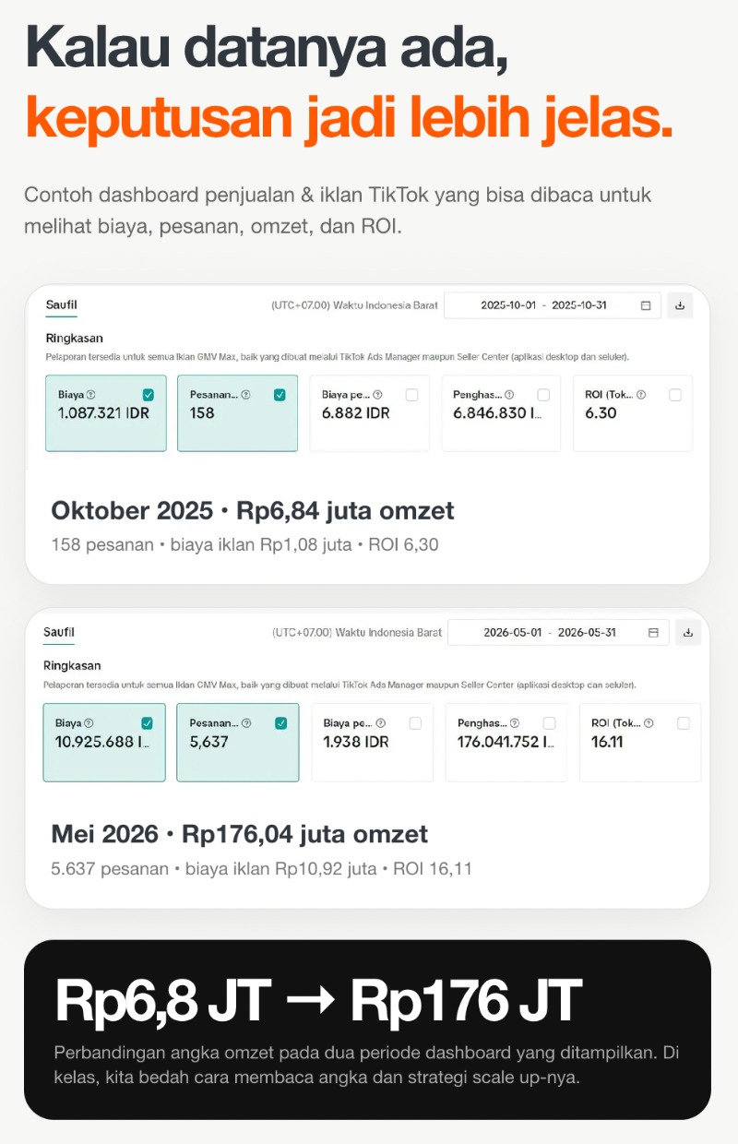The image size is (738, 1144).
Task: Select the Saufil tab in May dashboard
Action: 59,633
